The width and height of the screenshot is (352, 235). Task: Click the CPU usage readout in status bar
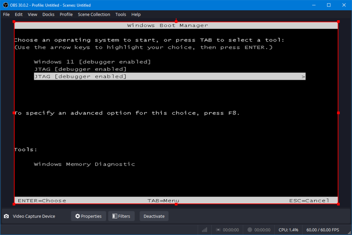coord(288,230)
